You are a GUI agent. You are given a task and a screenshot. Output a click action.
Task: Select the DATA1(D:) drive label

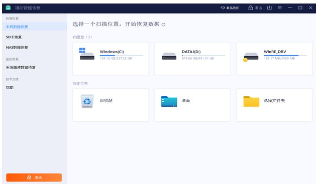coord(191,52)
